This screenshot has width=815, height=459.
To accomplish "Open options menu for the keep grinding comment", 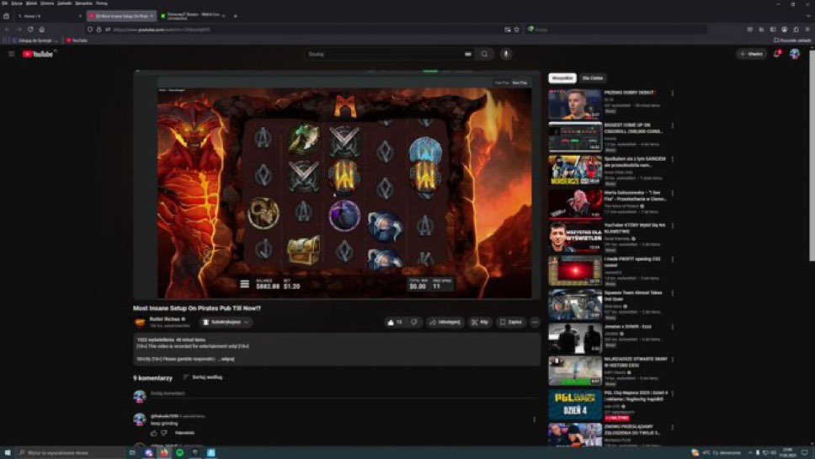I will 535,419.
